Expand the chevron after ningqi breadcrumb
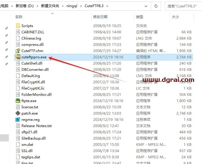202x164 pixels. pyautogui.click(x=81, y=6)
